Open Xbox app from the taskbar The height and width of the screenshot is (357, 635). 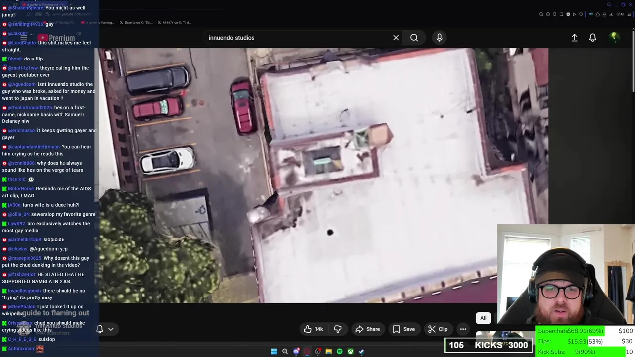point(350,351)
